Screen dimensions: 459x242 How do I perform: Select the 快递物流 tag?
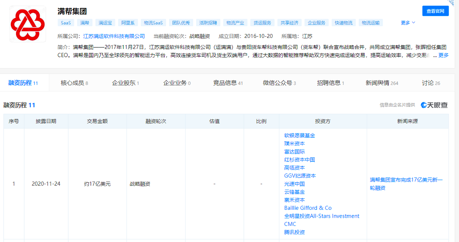343,23
